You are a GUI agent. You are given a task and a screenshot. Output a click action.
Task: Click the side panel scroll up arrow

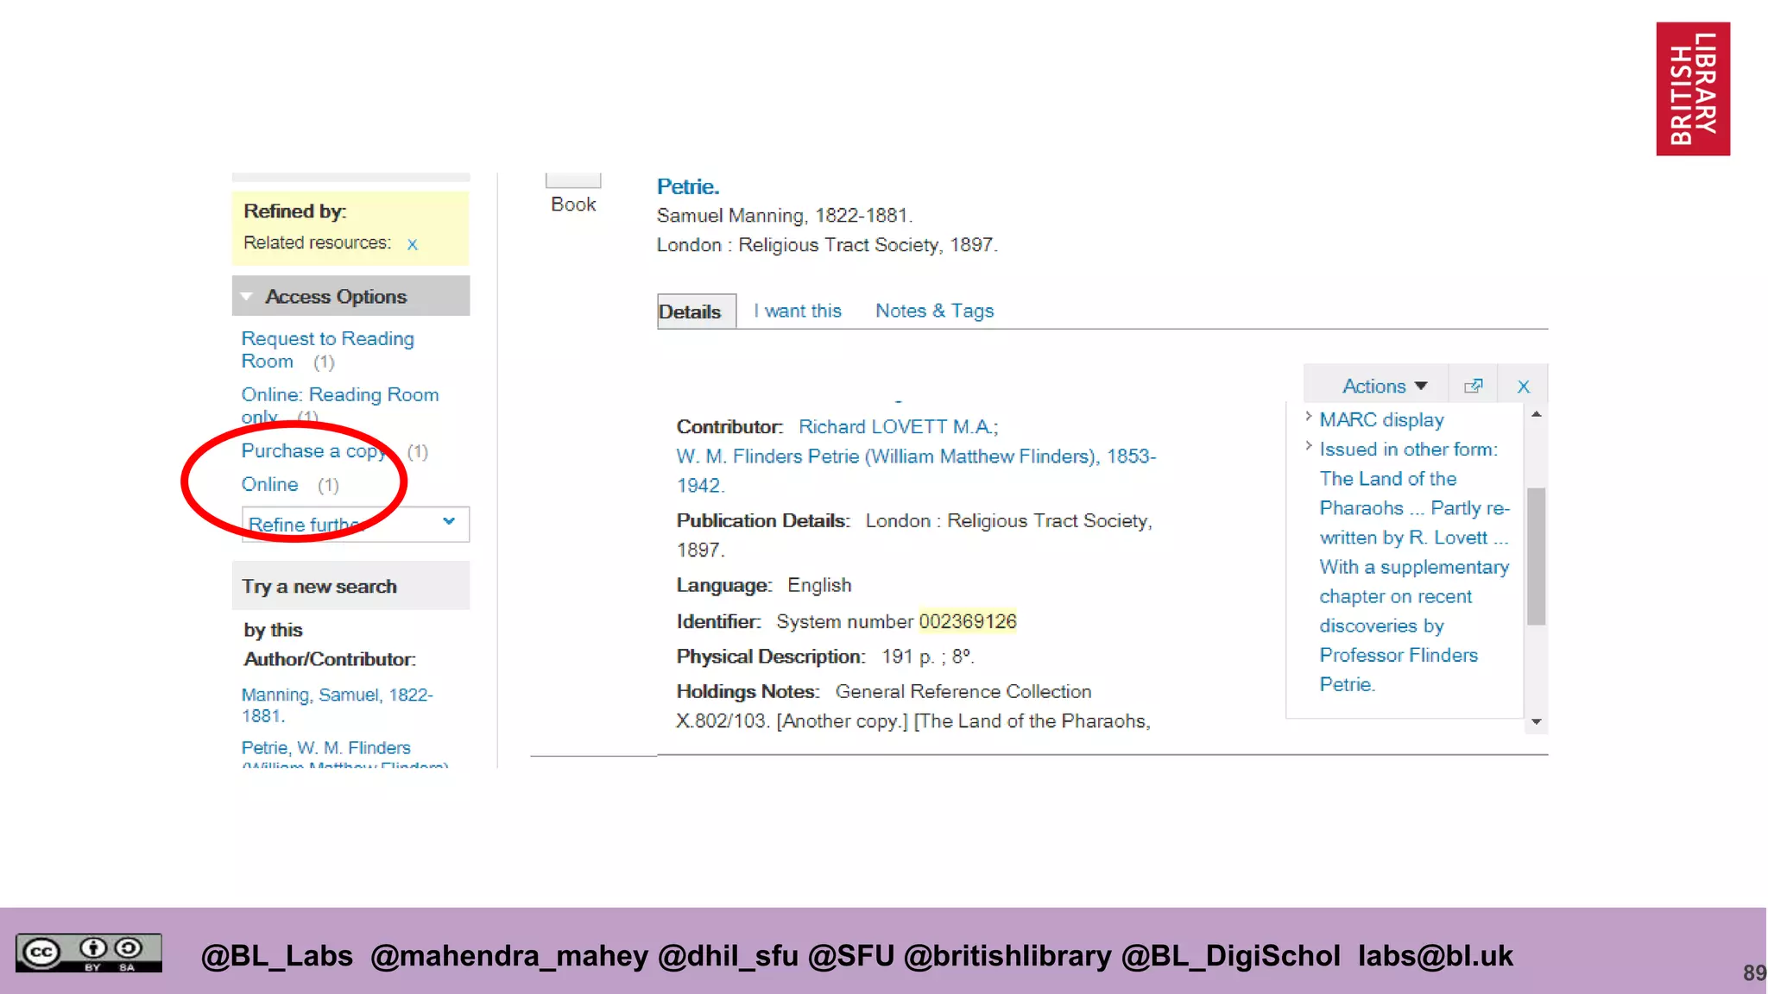pyautogui.click(x=1536, y=414)
